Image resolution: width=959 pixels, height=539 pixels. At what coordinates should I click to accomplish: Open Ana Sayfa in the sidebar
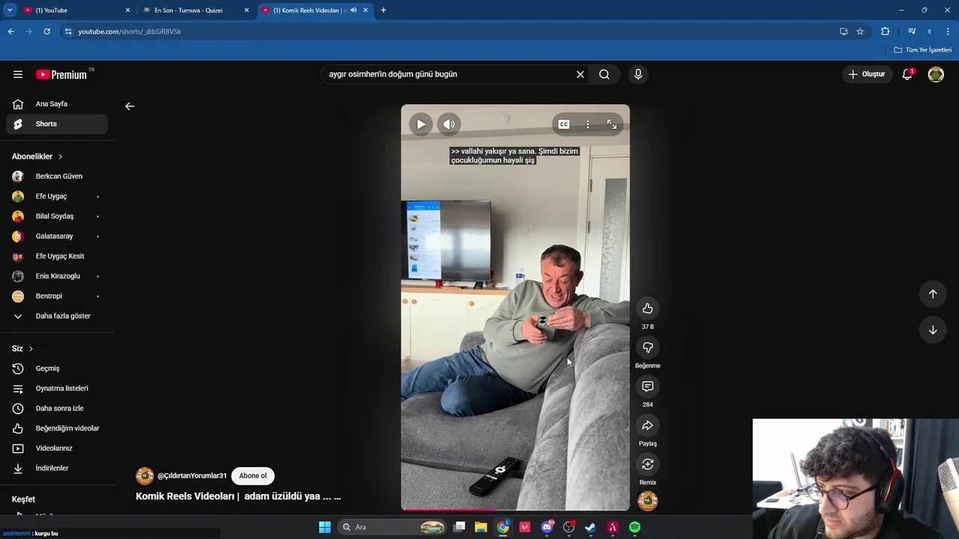pos(57,104)
